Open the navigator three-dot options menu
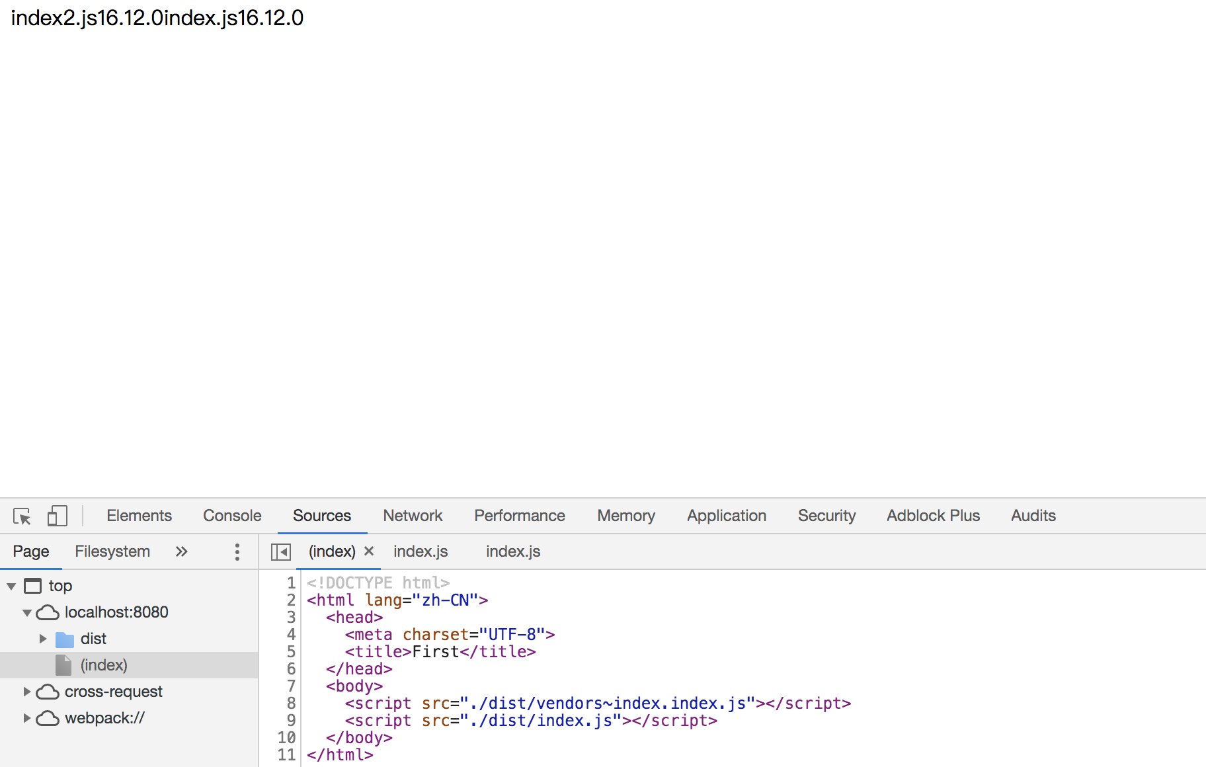Viewport: 1206px width, 767px height. point(237,552)
